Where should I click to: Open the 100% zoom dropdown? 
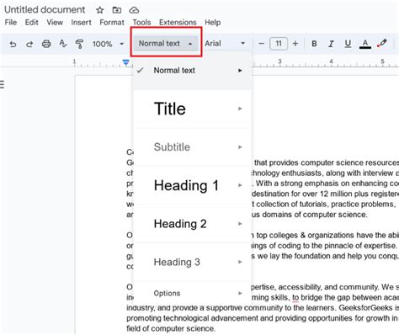108,44
